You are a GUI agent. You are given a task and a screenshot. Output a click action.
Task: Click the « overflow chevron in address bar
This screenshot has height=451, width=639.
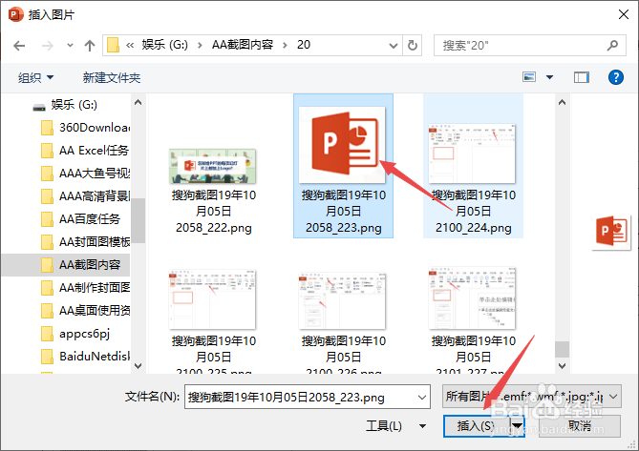[130, 45]
